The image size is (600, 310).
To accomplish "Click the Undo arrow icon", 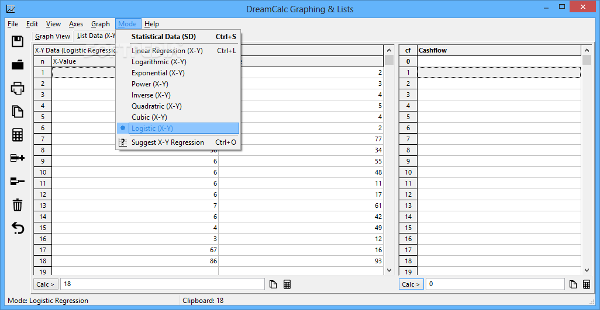I will 18,228.
